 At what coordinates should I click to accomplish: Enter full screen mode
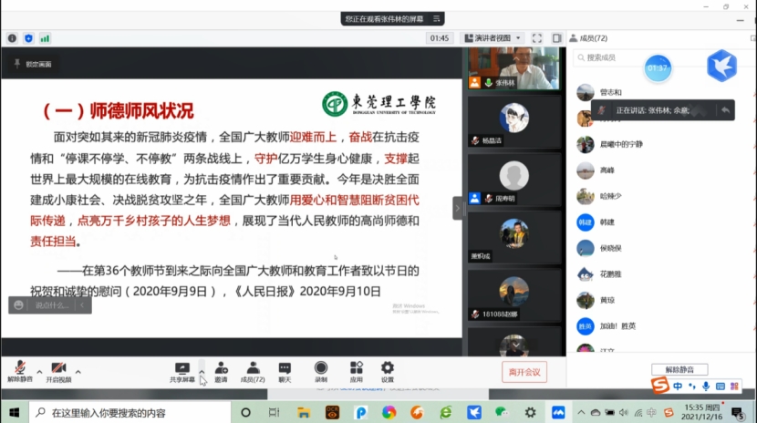pos(537,38)
